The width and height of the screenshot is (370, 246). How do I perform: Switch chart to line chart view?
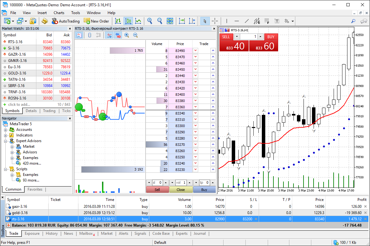point(138,21)
